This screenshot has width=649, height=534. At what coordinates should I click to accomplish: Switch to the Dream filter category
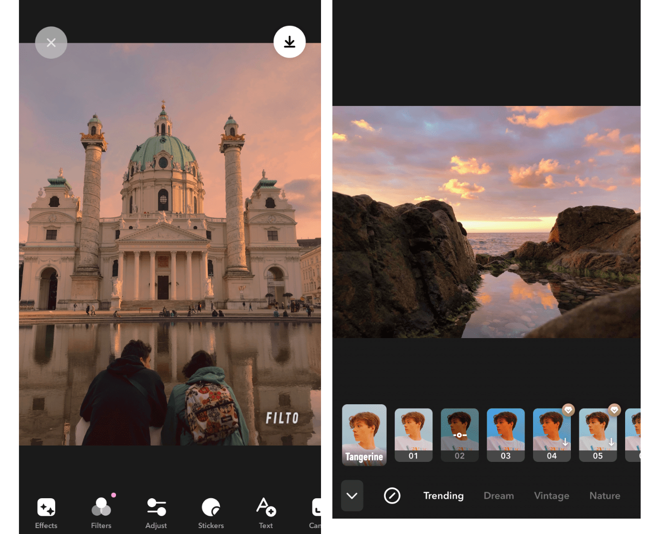(499, 496)
